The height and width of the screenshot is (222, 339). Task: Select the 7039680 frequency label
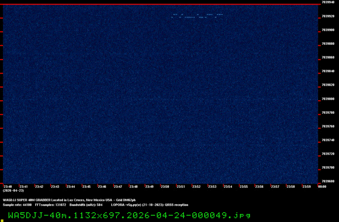[328, 181]
